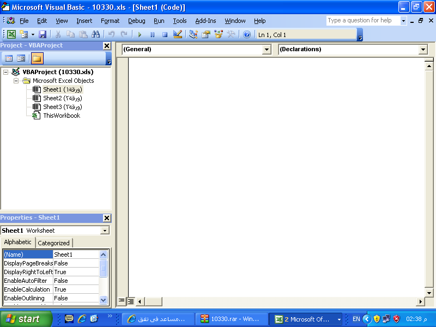Select ThisWorkbook in the project tree
Screen dimensions: 436x327
coord(62,116)
